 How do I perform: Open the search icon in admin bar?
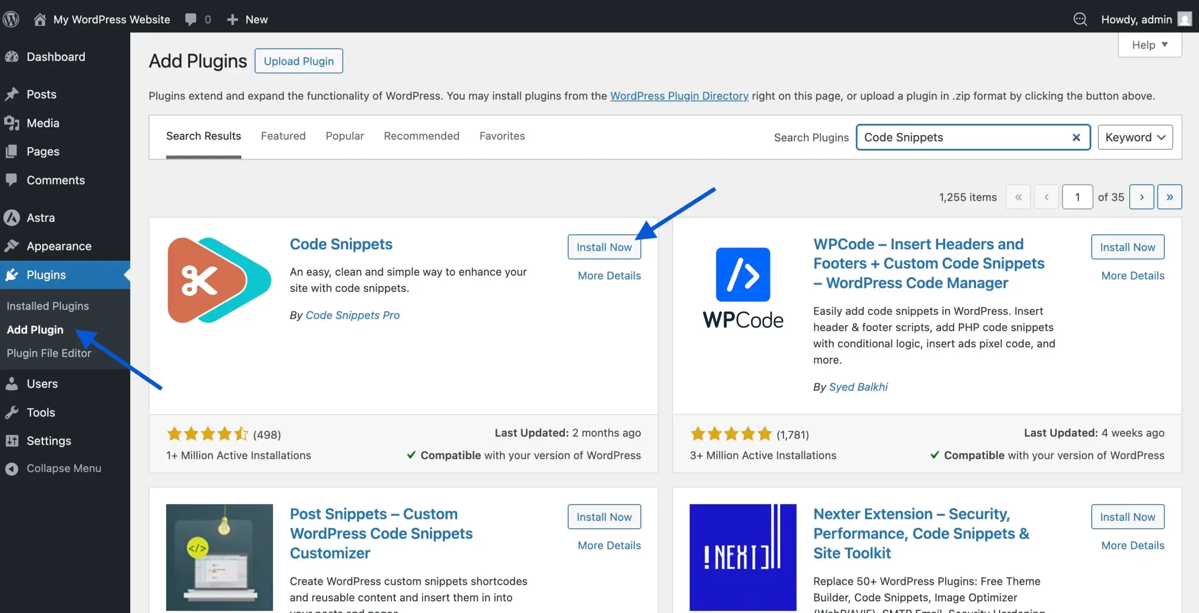pyautogui.click(x=1080, y=19)
